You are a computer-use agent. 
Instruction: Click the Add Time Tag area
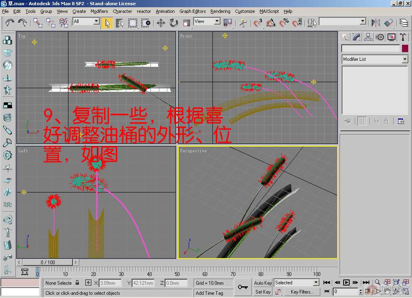(213, 293)
